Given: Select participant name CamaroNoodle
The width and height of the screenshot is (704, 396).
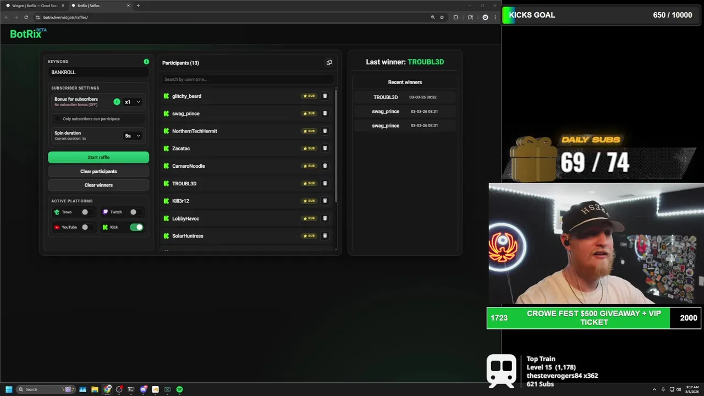Looking at the screenshot, I should click(189, 166).
